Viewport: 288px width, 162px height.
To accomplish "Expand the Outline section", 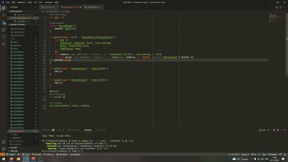I will coord(23,148).
